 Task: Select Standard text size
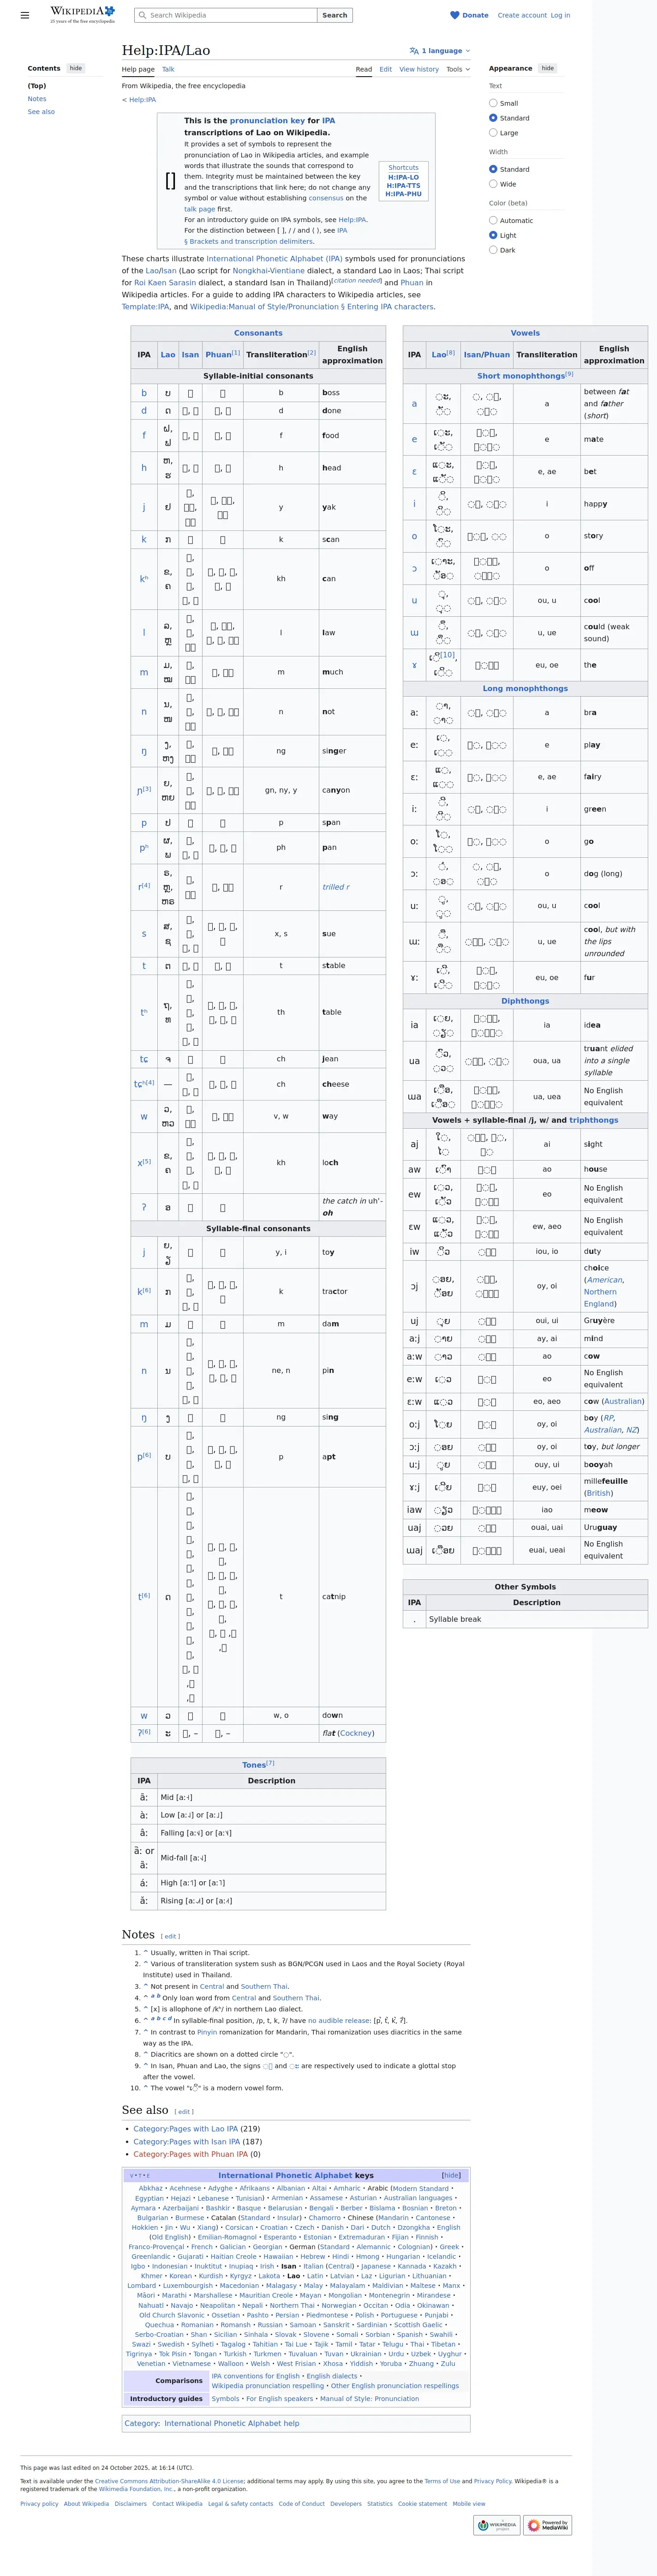(493, 118)
